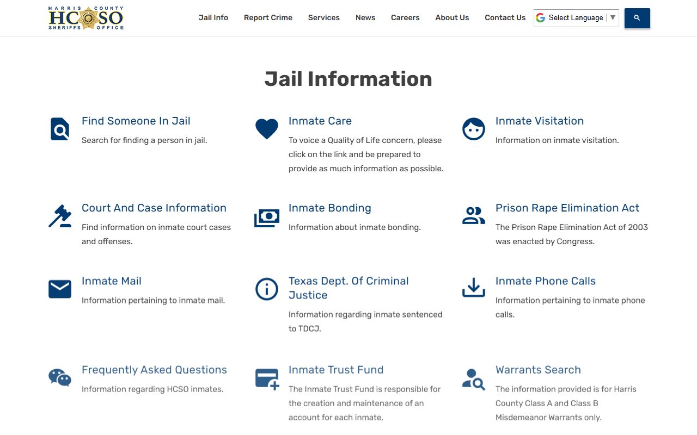The width and height of the screenshot is (697, 435).
Task: Click the Warrants Search person icon
Action: click(x=474, y=379)
